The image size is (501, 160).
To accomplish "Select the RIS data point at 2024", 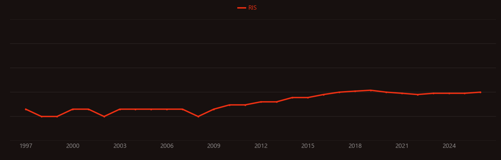I will (x=449, y=93).
